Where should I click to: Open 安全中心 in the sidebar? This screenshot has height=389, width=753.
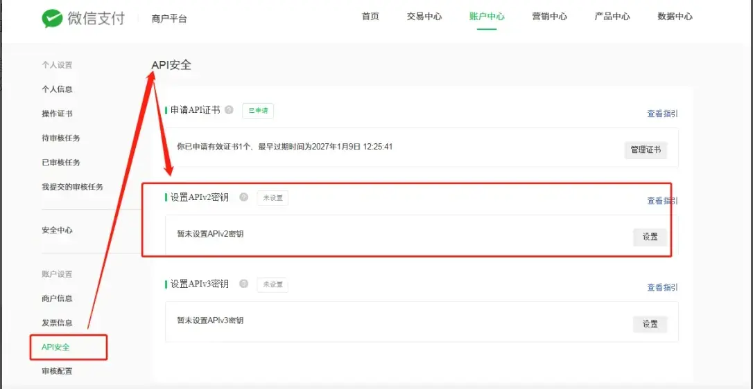(57, 230)
